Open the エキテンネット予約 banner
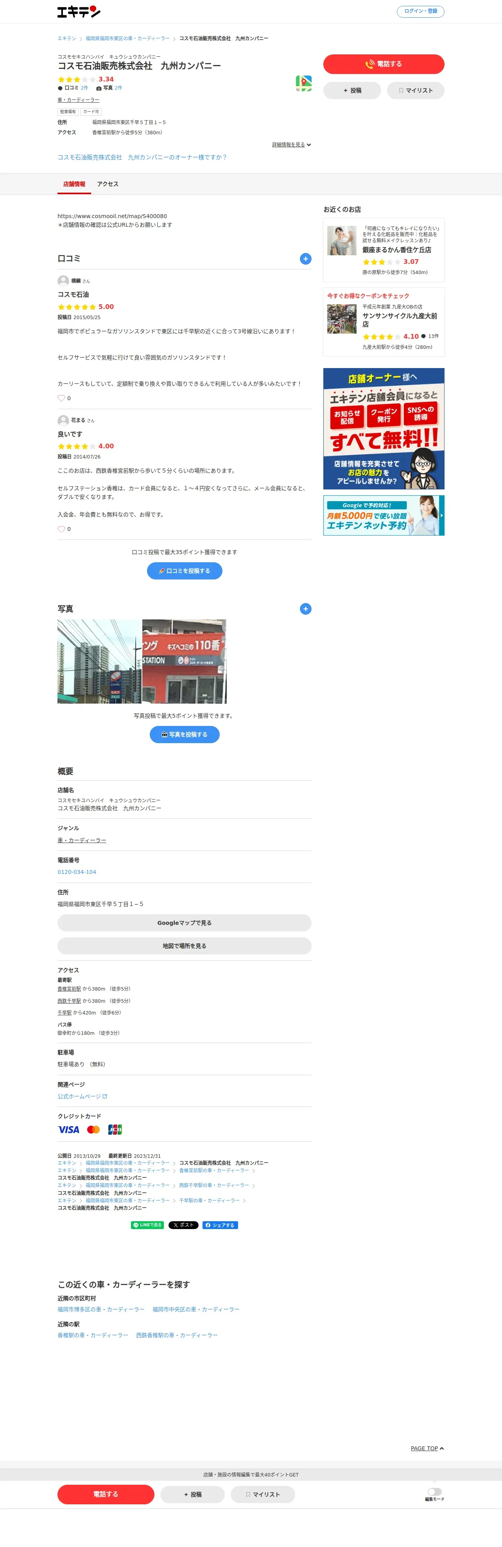Image resolution: width=502 pixels, height=1547 pixels. tap(384, 515)
